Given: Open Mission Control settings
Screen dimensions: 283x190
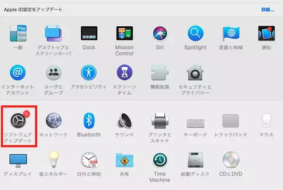Looking at the screenshot, I should [x=124, y=34].
